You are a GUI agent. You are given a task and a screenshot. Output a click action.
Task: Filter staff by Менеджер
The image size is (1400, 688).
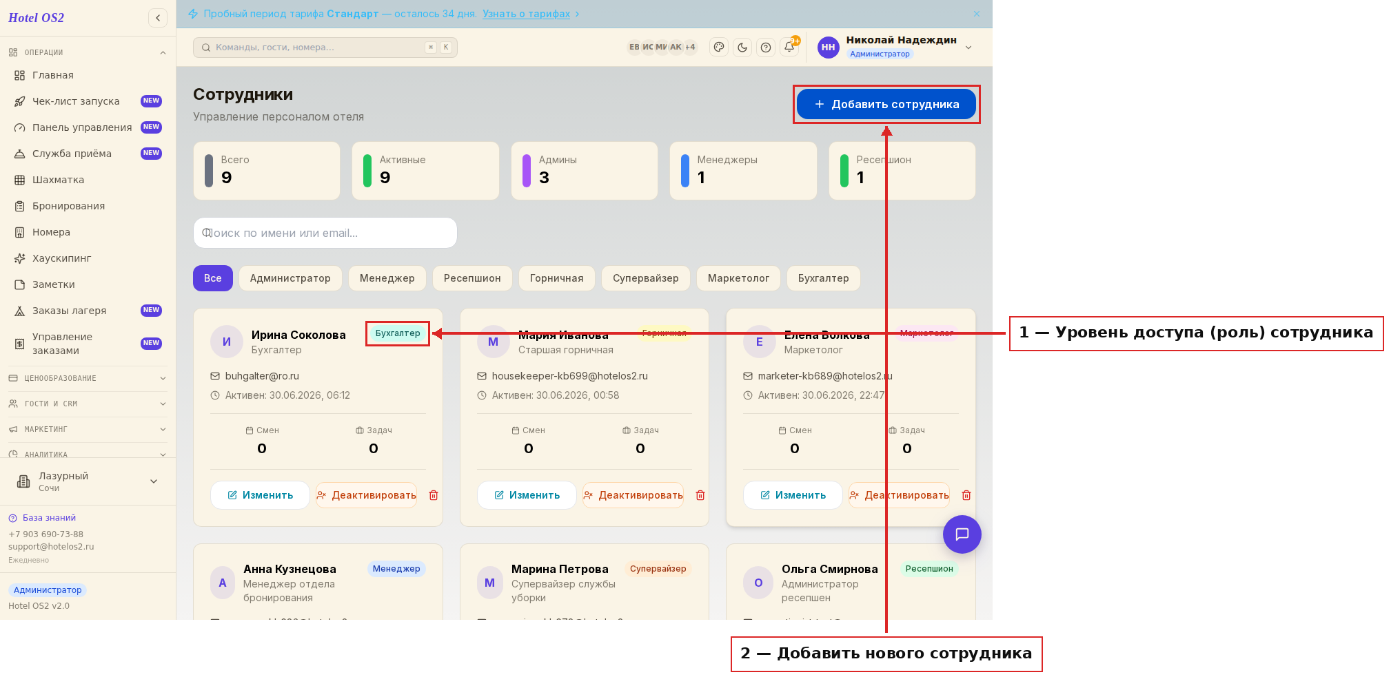387,278
